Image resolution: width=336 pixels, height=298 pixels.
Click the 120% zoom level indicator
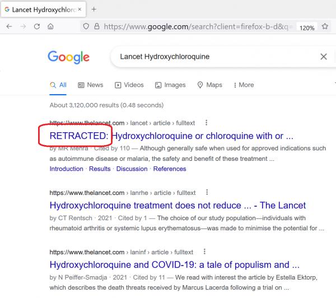307,28
